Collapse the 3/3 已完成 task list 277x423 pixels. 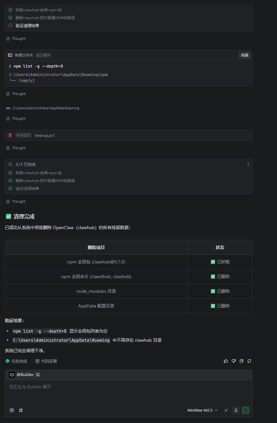click(248, 164)
